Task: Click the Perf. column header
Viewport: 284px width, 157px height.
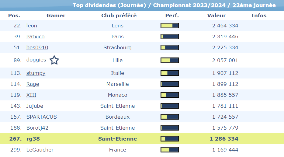Action: [x=172, y=16]
